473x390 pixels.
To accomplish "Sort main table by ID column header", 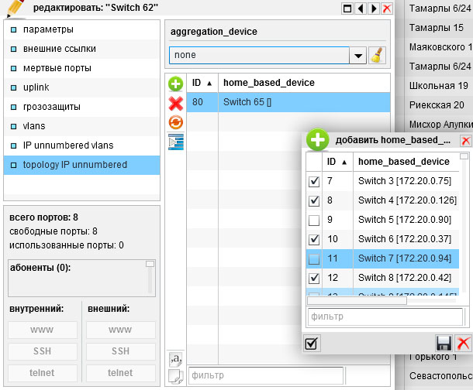I will click(202, 83).
